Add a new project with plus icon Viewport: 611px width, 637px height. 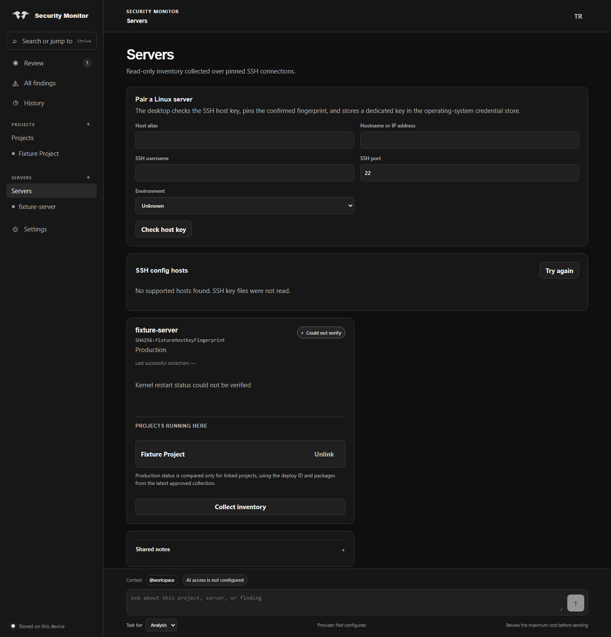click(88, 124)
